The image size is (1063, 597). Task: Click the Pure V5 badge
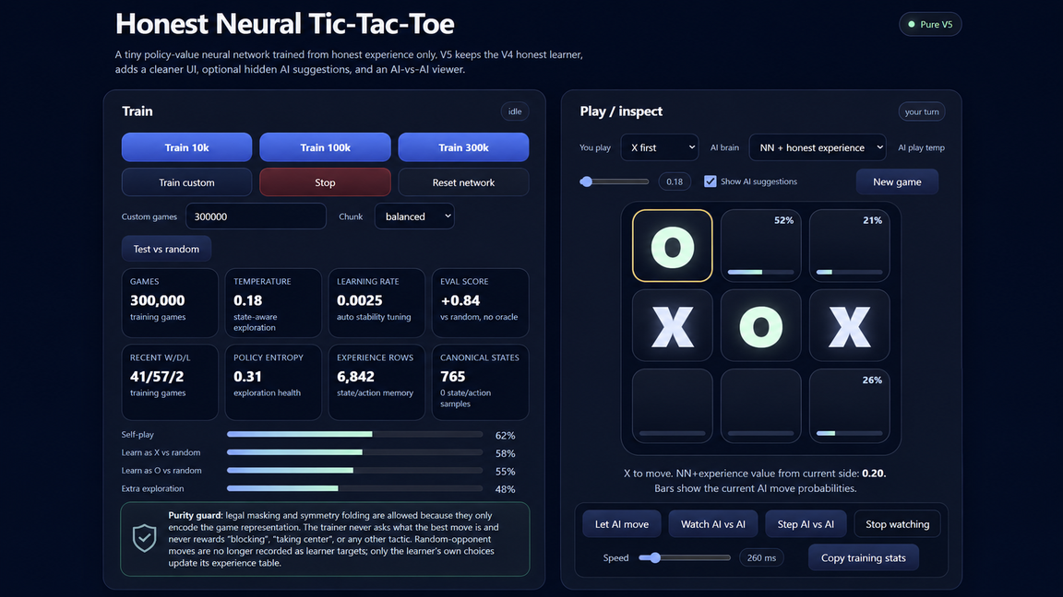pyautogui.click(x=930, y=24)
